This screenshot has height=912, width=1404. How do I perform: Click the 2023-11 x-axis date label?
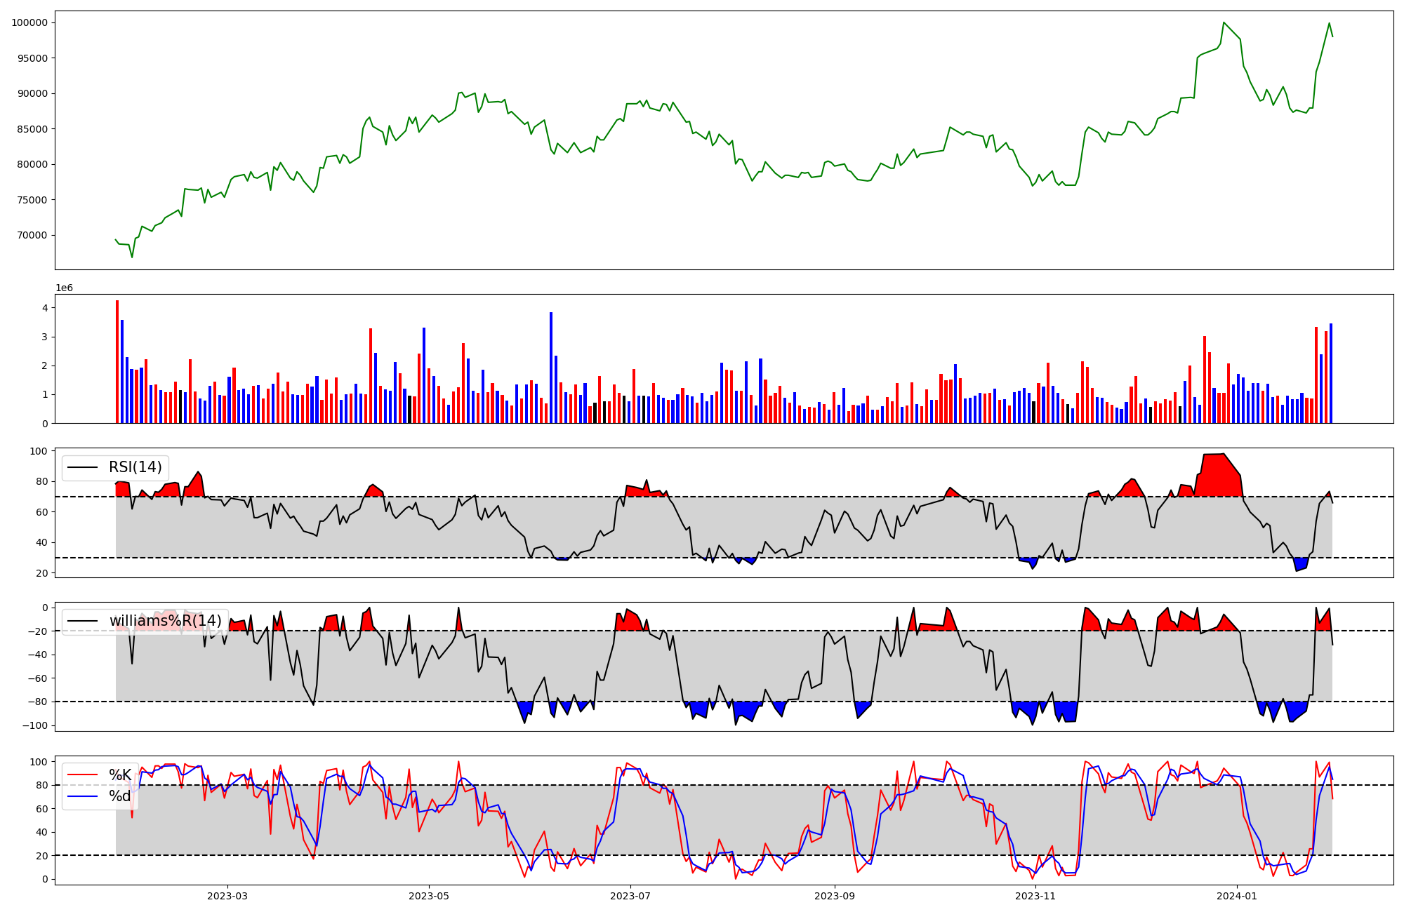1036,896
